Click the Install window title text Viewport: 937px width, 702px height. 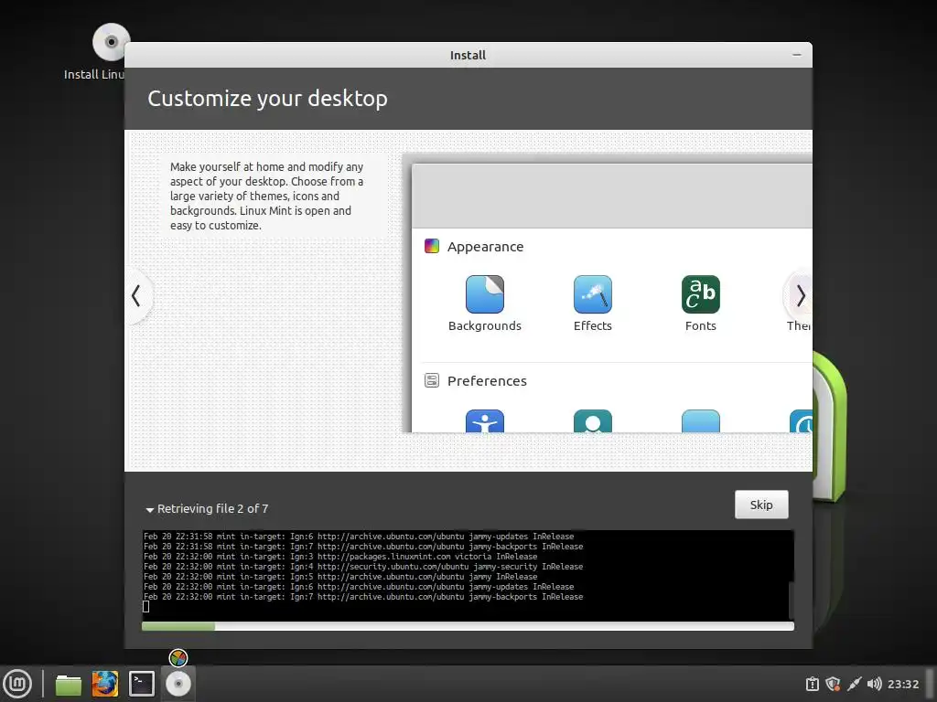pyautogui.click(x=468, y=55)
